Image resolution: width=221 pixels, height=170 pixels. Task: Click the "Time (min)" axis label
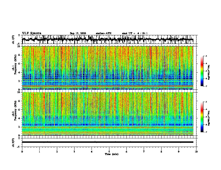tap(112, 154)
